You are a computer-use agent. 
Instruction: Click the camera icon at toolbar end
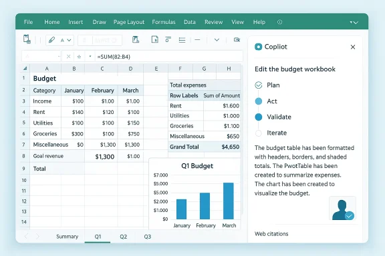tap(237, 40)
